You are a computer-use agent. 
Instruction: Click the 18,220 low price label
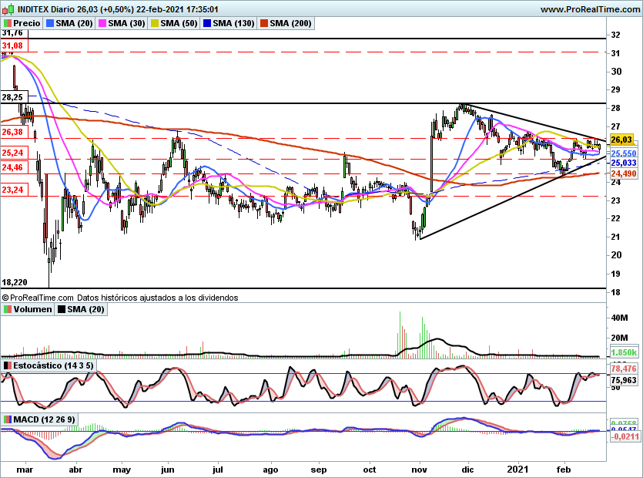(x=15, y=282)
